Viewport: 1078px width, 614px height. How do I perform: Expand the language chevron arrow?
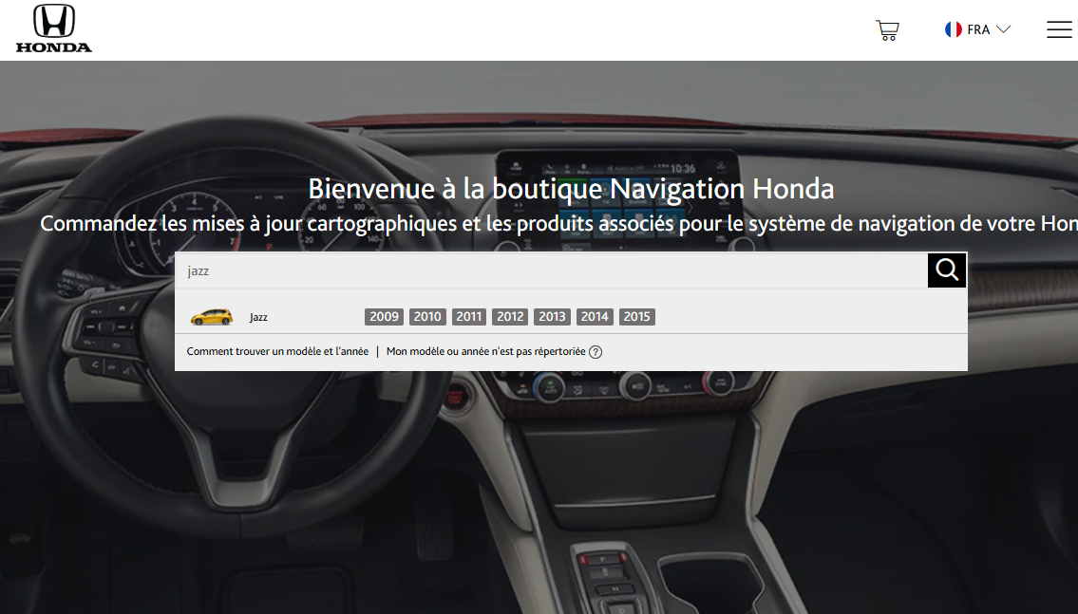(1003, 29)
